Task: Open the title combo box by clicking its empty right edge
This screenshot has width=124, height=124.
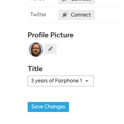Action: [x=91, y=81]
